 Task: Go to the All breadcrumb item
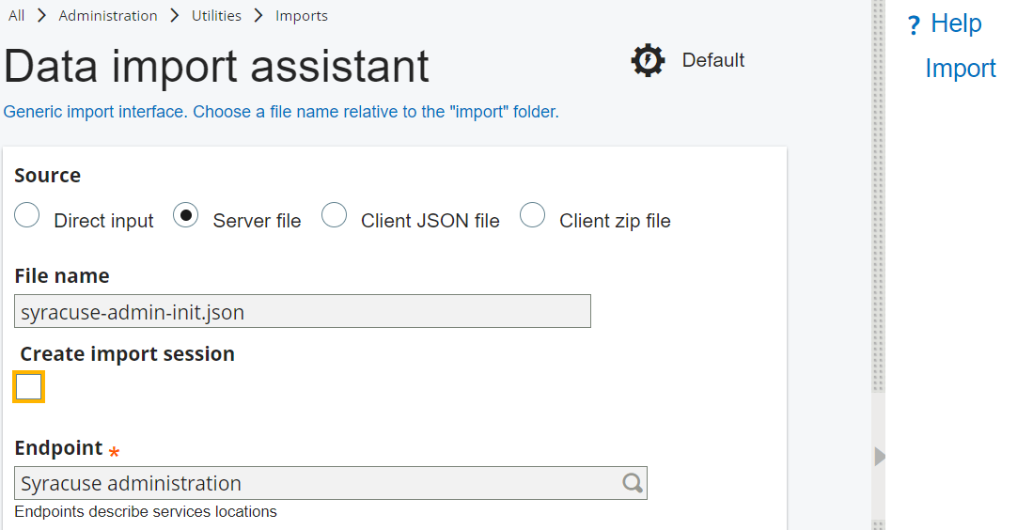(x=16, y=16)
